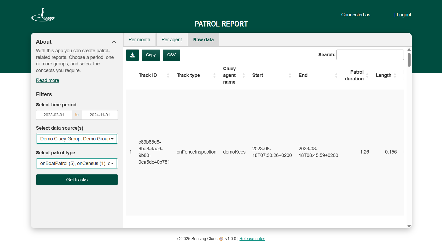Screen dimensions: 442x243
Task: Switch to Per month tab
Action: pyautogui.click(x=139, y=40)
